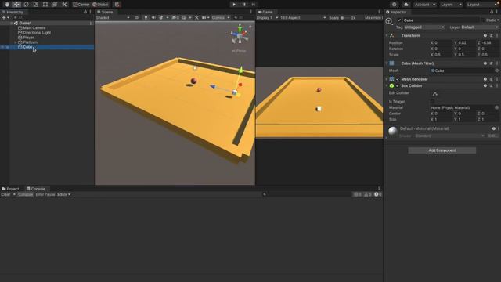The image size is (501, 282).
Task: Collapse the Transform component
Action: [387, 35]
